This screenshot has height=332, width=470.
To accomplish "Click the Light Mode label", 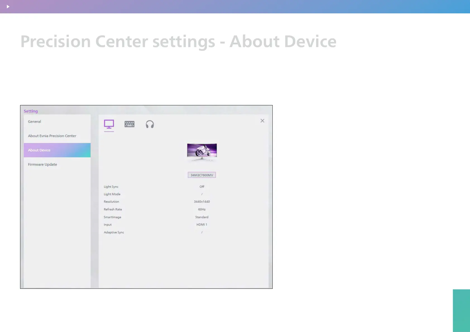I will click(x=112, y=194).
